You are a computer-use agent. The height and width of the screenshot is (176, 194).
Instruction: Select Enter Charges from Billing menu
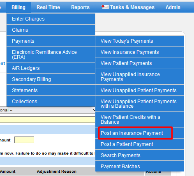(x=51, y=19)
